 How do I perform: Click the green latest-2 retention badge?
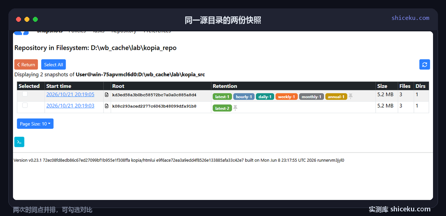click(x=222, y=108)
